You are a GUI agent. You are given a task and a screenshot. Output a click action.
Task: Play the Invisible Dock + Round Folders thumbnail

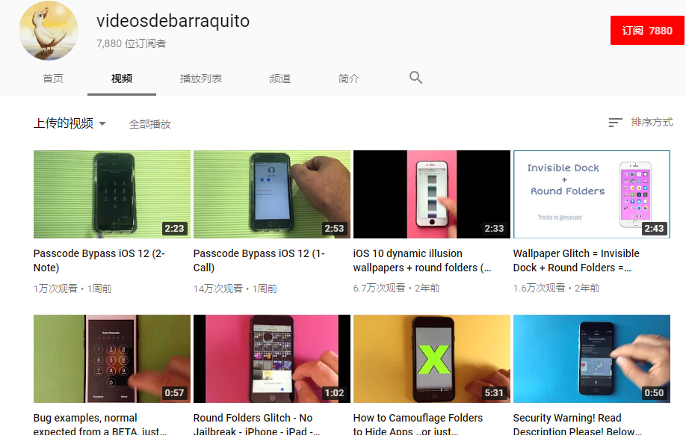[592, 194]
